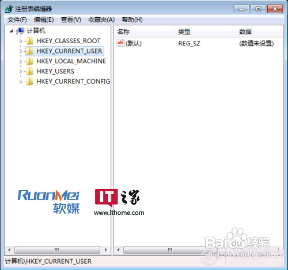Open the 收藏夹(A) menu
288x270 pixels.
pyautogui.click(x=101, y=20)
